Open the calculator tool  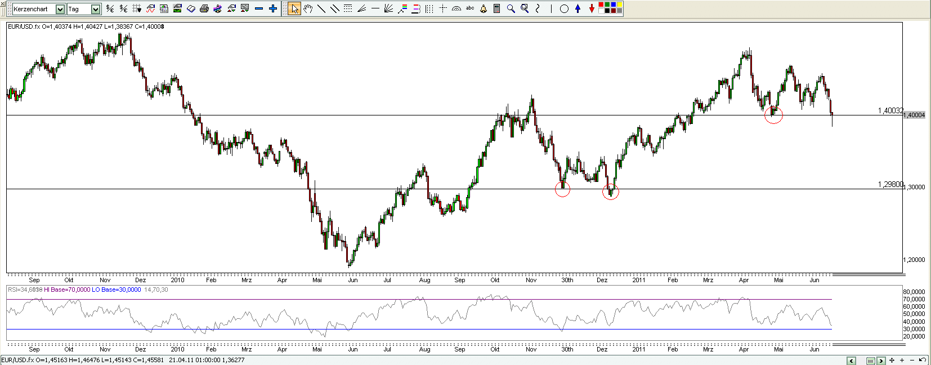(497, 8)
